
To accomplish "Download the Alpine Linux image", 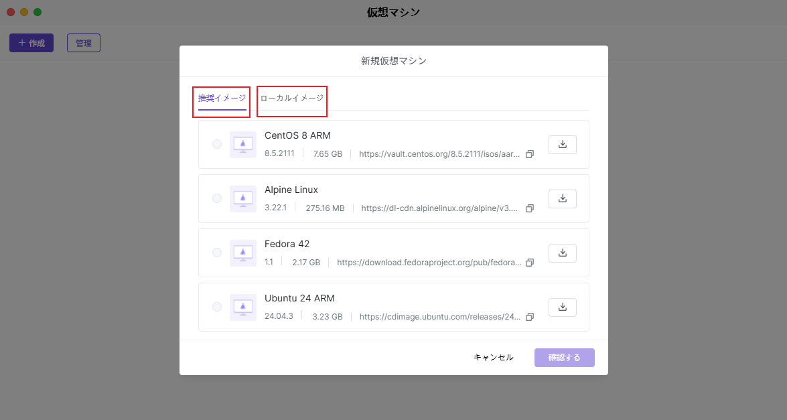I will [562, 198].
